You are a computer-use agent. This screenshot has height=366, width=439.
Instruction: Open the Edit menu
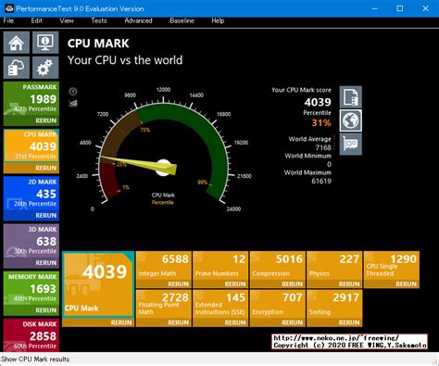pyautogui.click(x=36, y=20)
